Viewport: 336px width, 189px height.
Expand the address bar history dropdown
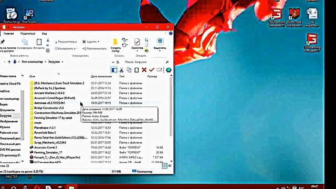pyautogui.click(x=113, y=62)
